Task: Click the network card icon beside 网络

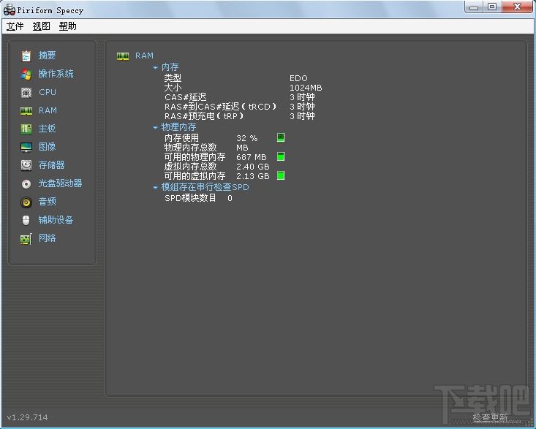Action: (x=26, y=239)
